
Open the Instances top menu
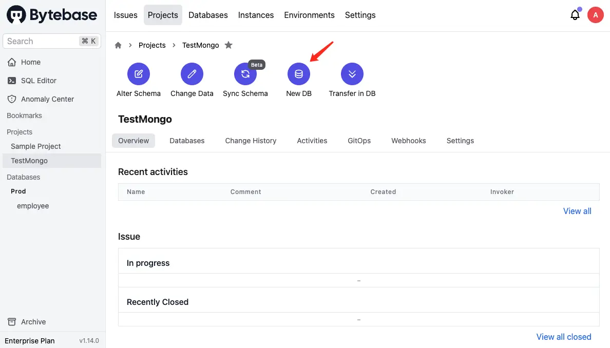click(256, 15)
